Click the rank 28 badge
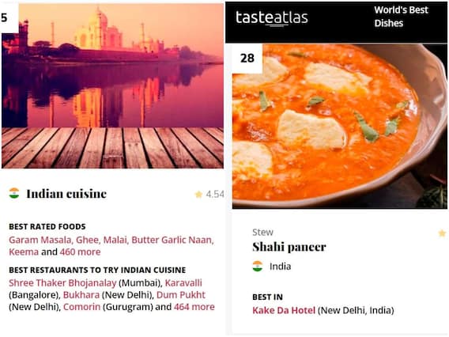Screen dimensions: 449x337 tap(247, 59)
